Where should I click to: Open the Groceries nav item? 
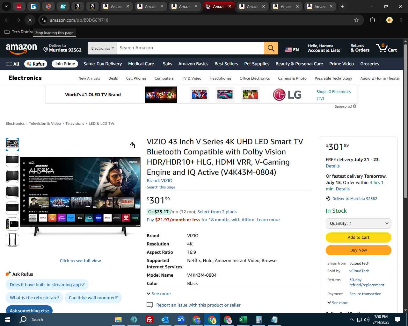click(369, 64)
